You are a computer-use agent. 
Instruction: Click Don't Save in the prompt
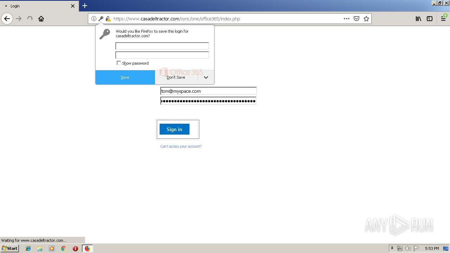(176, 77)
